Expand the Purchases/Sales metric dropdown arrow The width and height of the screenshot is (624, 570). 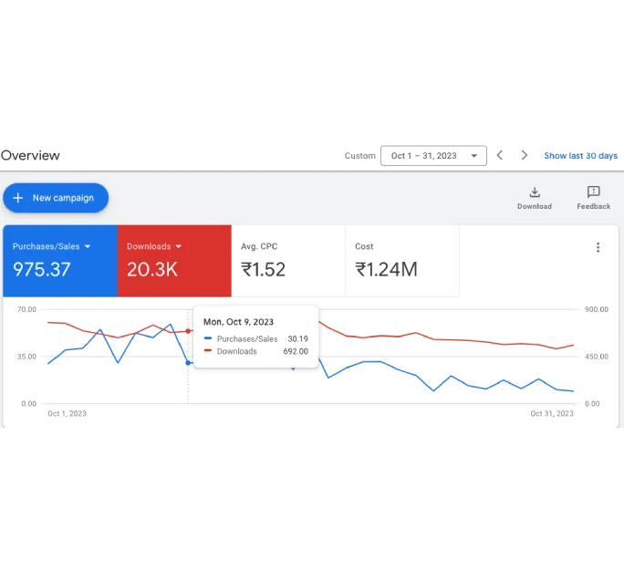pos(88,246)
